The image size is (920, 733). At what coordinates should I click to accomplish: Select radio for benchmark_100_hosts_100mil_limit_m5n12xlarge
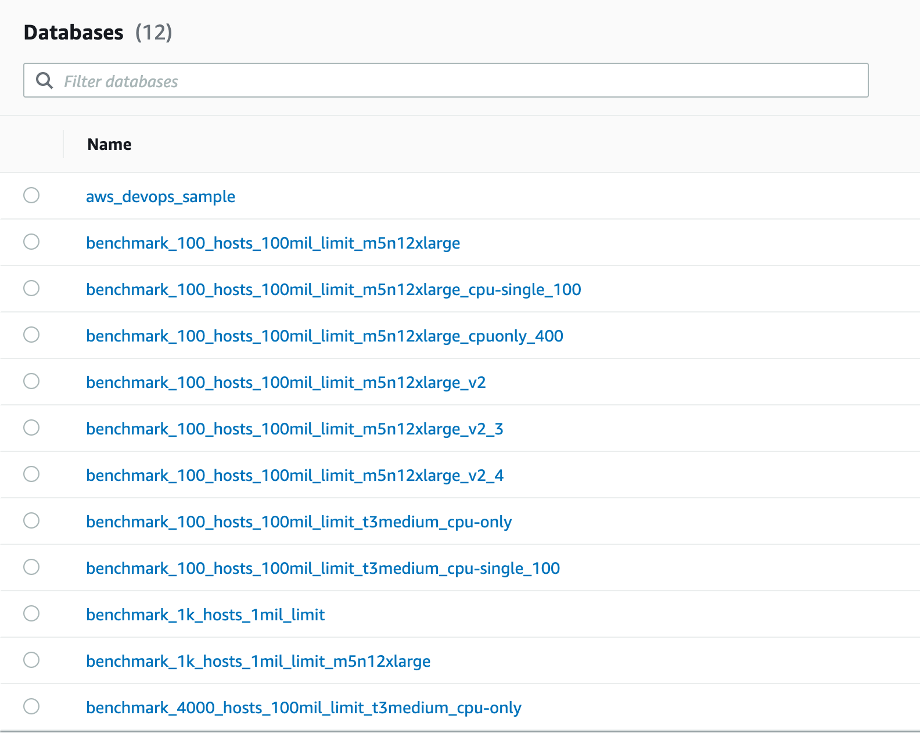[x=31, y=242]
